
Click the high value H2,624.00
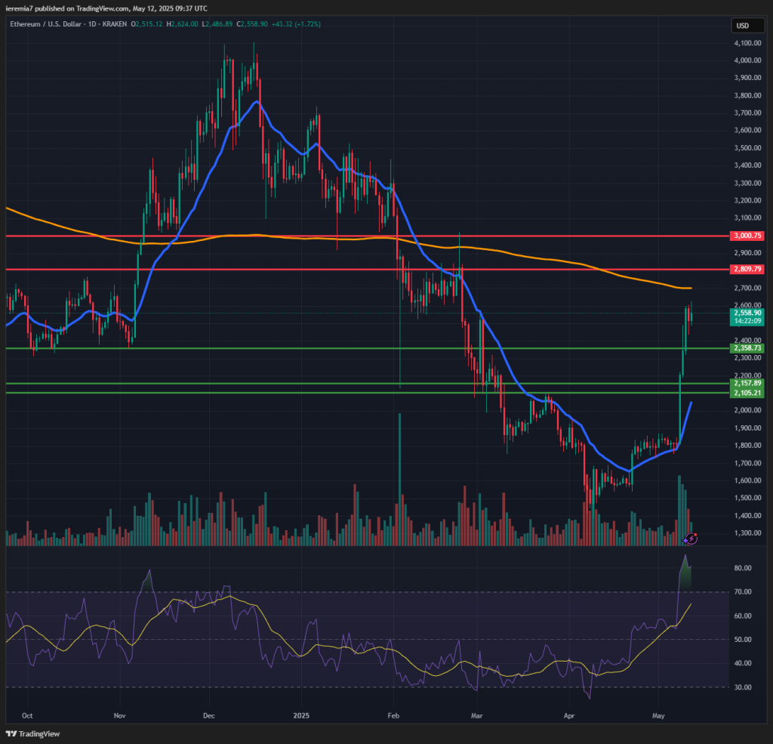(x=182, y=23)
